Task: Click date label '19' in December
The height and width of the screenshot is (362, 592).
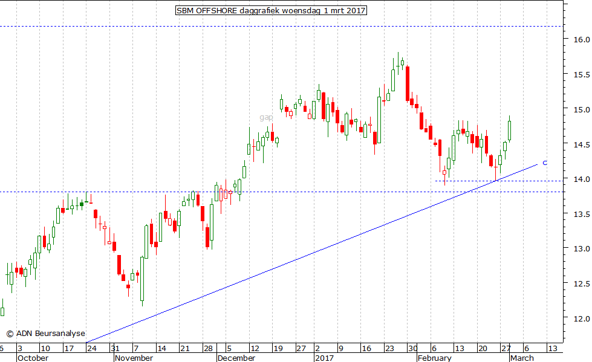Action: tap(278, 349)
